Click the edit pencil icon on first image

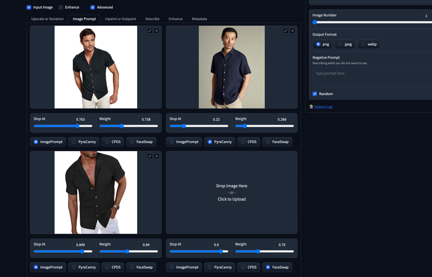[x=150, y=31]
